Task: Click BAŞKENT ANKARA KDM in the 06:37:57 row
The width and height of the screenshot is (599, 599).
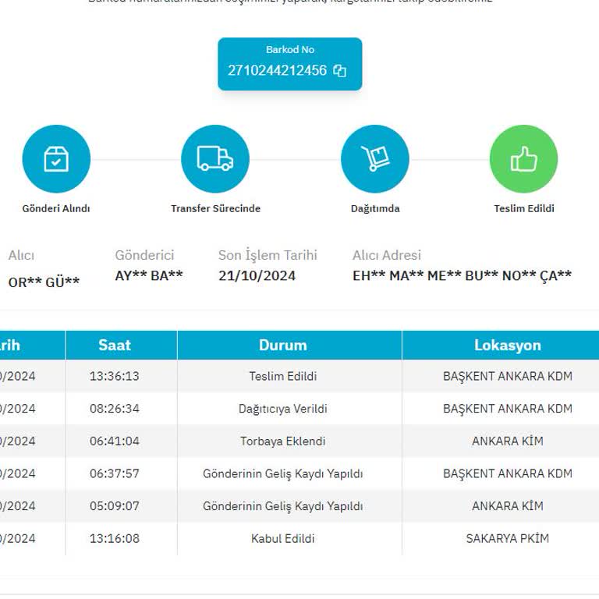Action: click(x=508, y=473)
